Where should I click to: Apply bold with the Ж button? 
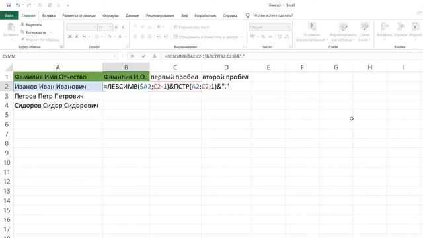[x=69, y=36]
